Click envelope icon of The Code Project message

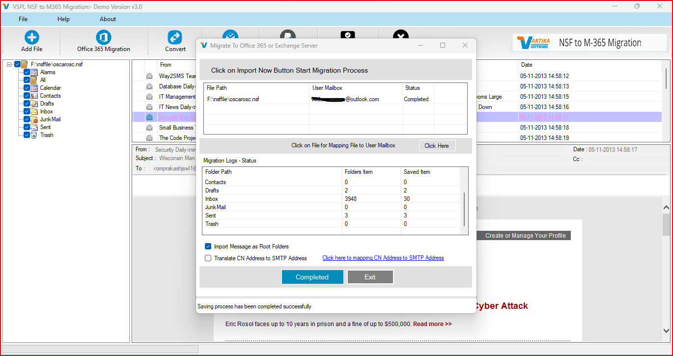149,138
